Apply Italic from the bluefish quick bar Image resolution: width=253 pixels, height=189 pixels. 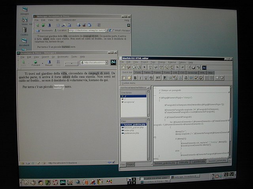pos(140,78)
